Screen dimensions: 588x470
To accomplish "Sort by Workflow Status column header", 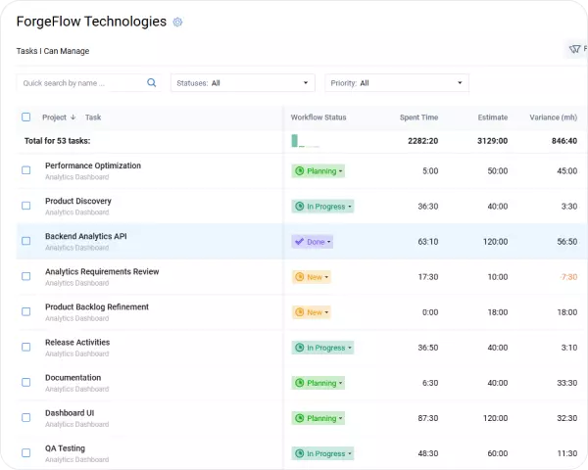I will pos(318,117).
